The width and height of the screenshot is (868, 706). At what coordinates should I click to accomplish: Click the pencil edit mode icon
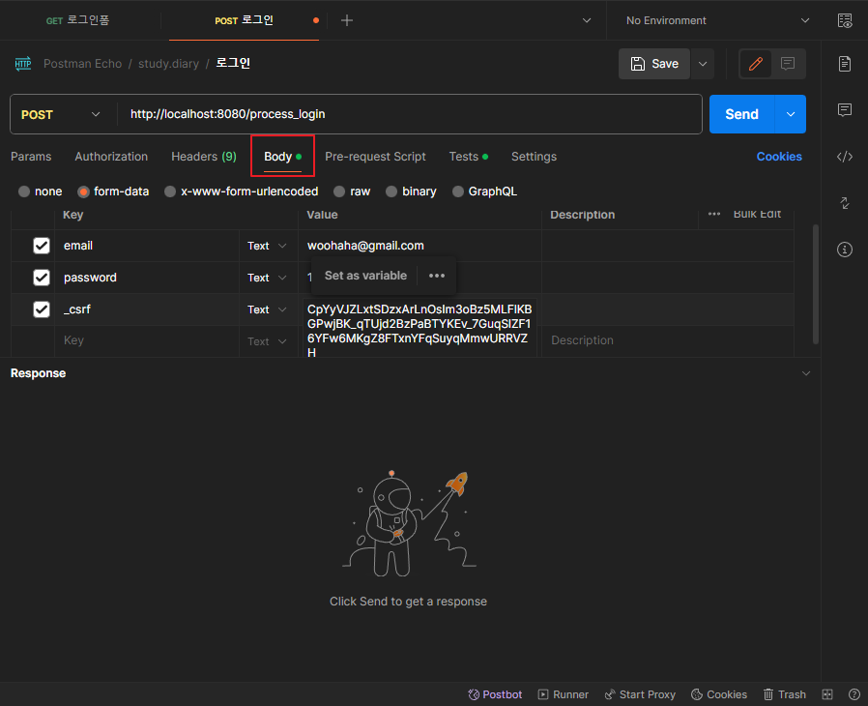click(756, 64)
